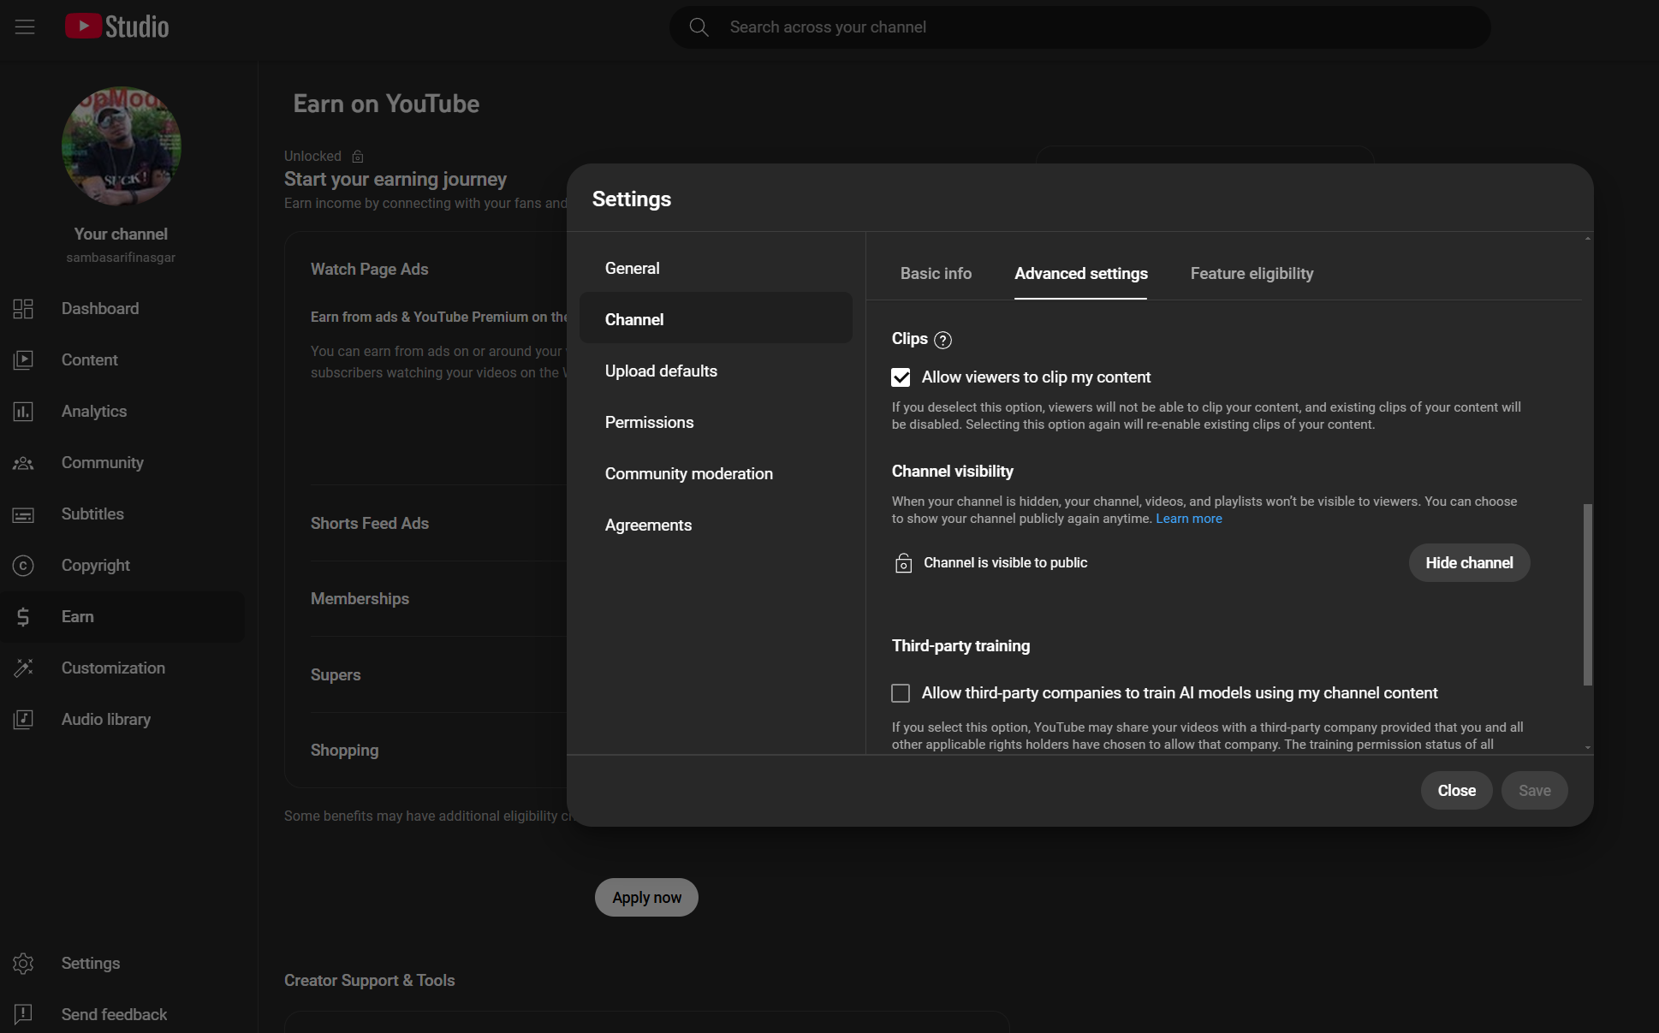Uncheck Allow viewers to clip my content
1659x1033 pixels.
[x=901, y=377]
